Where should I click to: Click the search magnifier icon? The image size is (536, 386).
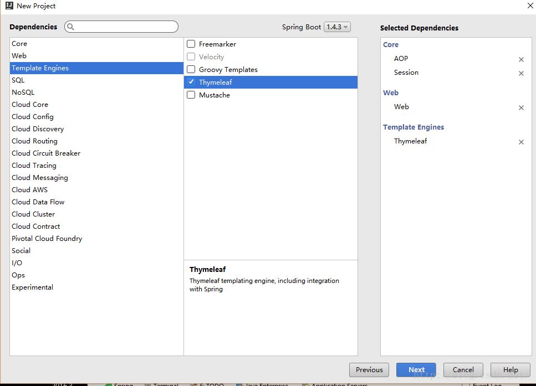[x=70, y=27]
